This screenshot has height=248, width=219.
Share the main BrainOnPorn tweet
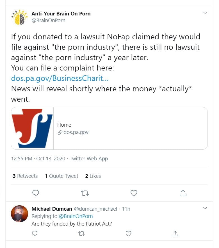pyautogui.click(x=183, y=193)
